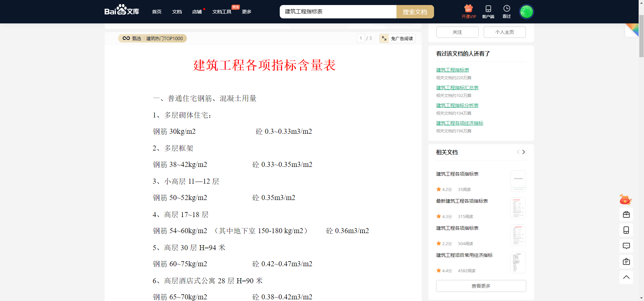Open the 开通VIP gift icon
644x301 pixels.
(x=469, y=8)
